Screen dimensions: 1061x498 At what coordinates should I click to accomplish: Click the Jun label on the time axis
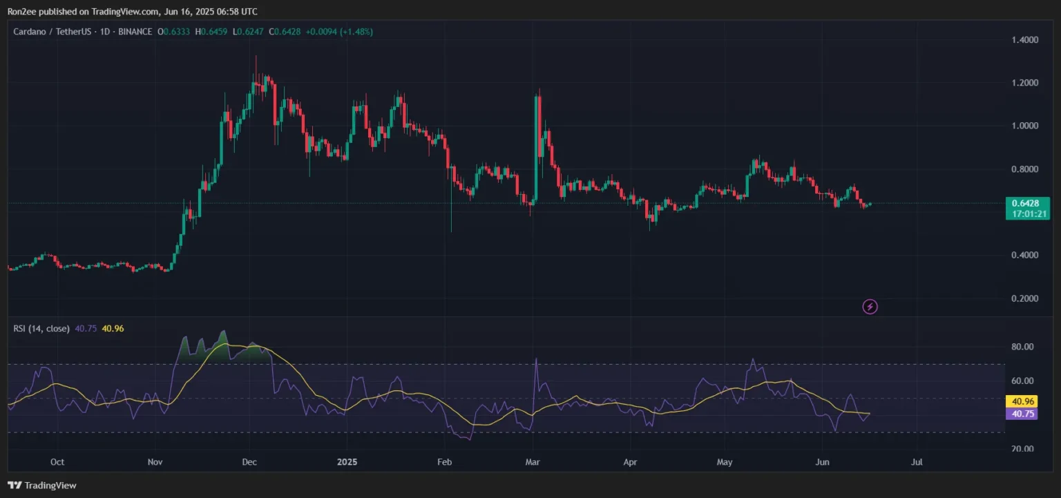tap(822, 461)
